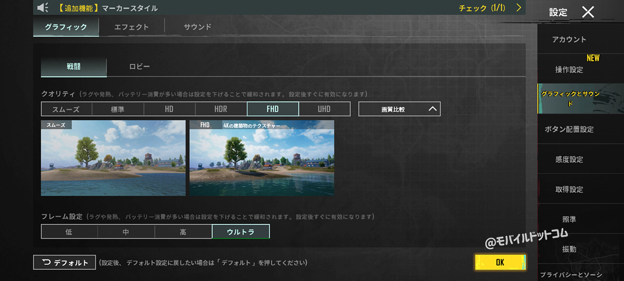Image resolution: width=624 pixels, height=281 pixels.
Task: Select ウルトラ frame rate option
Action: click(240, 232)
